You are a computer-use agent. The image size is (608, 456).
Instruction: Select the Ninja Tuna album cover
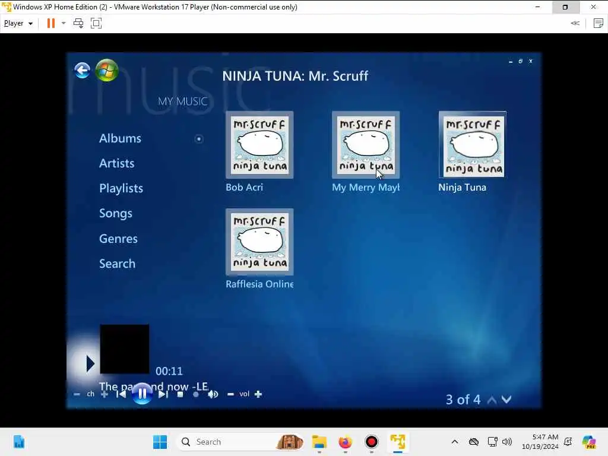[x=472, y=145]
